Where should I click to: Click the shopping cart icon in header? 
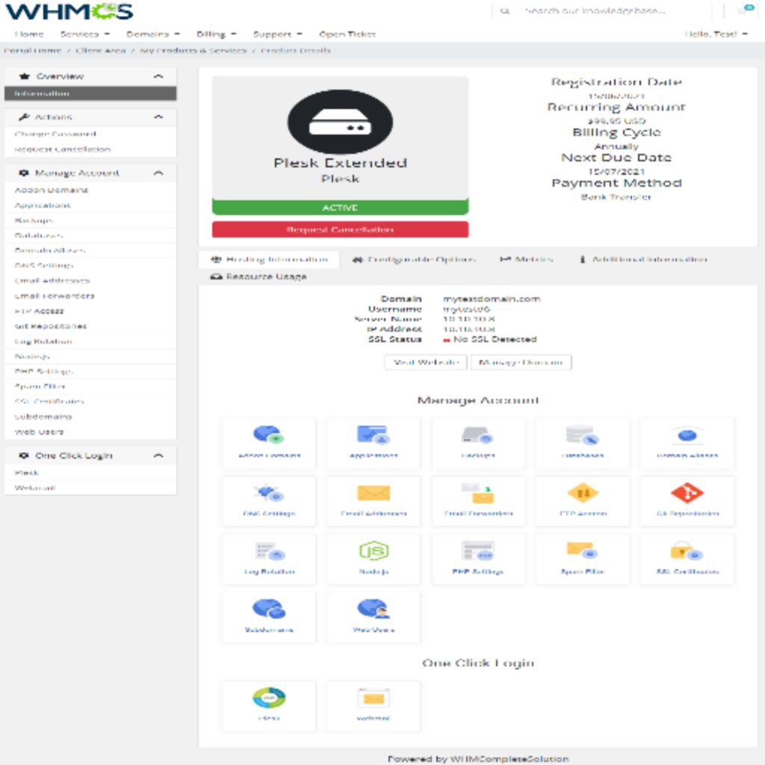coord(741,11)
